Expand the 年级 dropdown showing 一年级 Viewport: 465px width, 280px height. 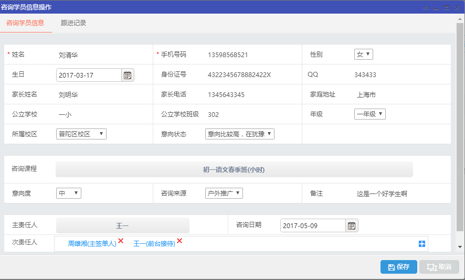tap(370, 114)
